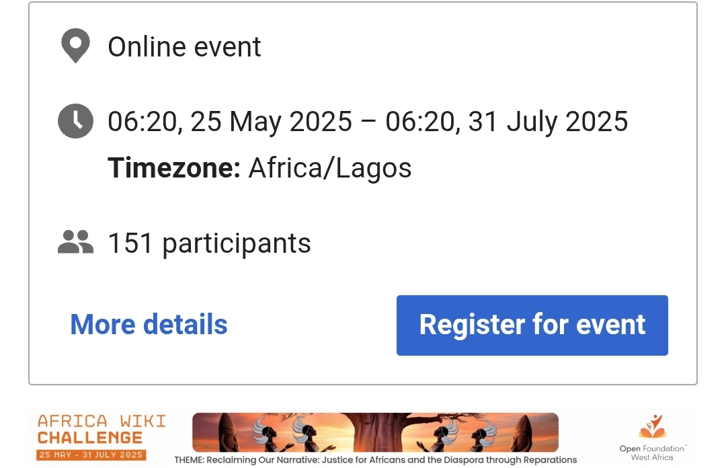The image size is (726, 468).
Task: Click the carved statue at banner's left edge
Action: pos(228,432)
